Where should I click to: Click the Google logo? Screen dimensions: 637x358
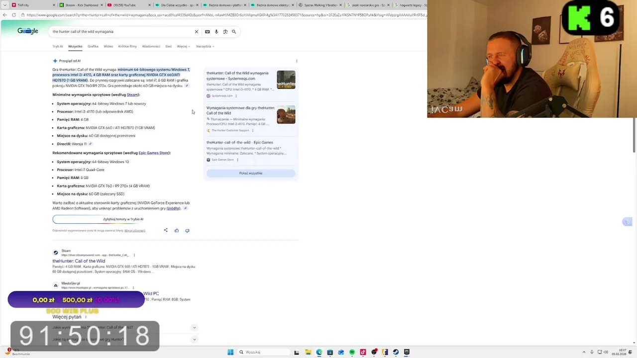28,31
